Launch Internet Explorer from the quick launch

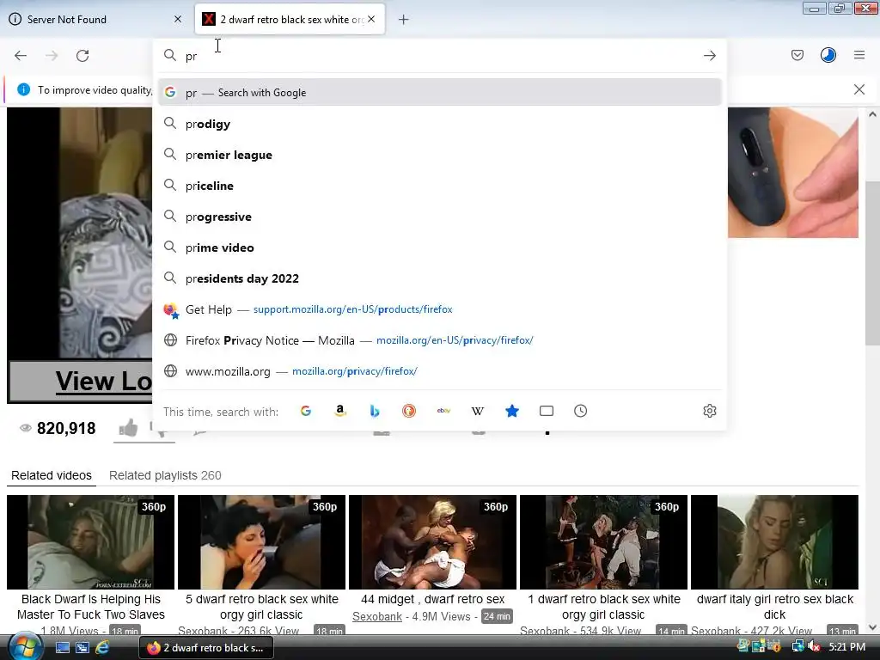pyautogui.click(x=103, y=648)
